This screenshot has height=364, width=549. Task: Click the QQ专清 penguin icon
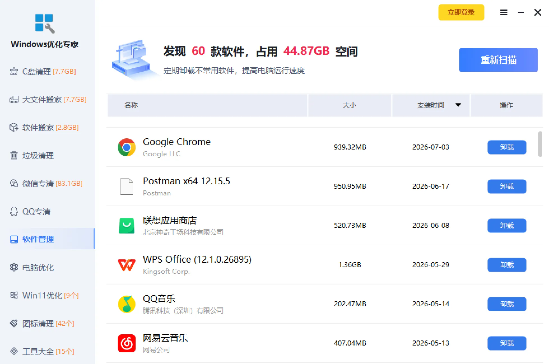point(14,211)
